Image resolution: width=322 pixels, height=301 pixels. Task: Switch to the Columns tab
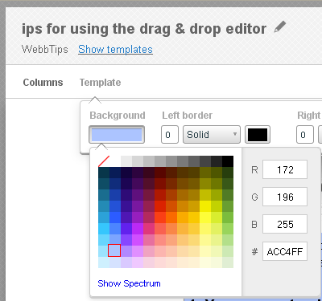pos(43,83)
